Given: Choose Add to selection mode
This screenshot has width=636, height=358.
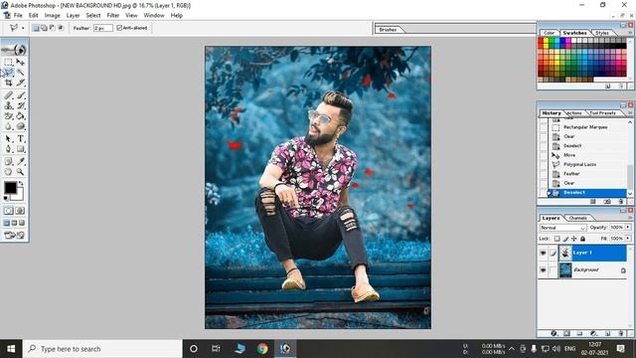Looking at the screenshot, I should pyautogui.click(x=44, y=28).
